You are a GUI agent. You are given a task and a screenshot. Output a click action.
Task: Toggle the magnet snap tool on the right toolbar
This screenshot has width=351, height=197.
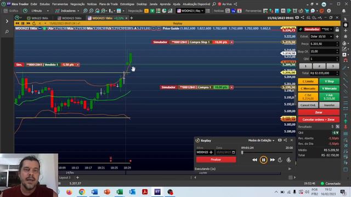pyautogui.click(x=346, y=60)
